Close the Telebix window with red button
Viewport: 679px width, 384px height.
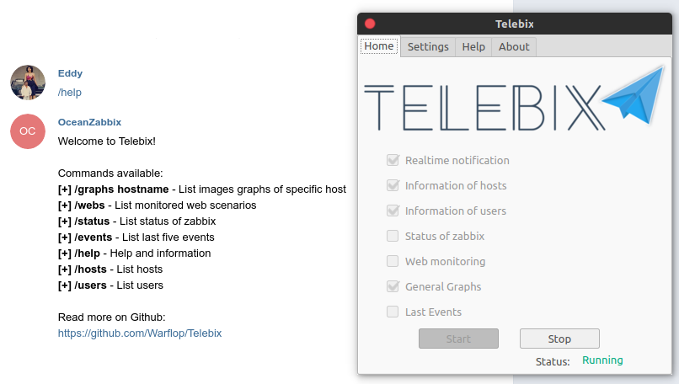(370, 24)
